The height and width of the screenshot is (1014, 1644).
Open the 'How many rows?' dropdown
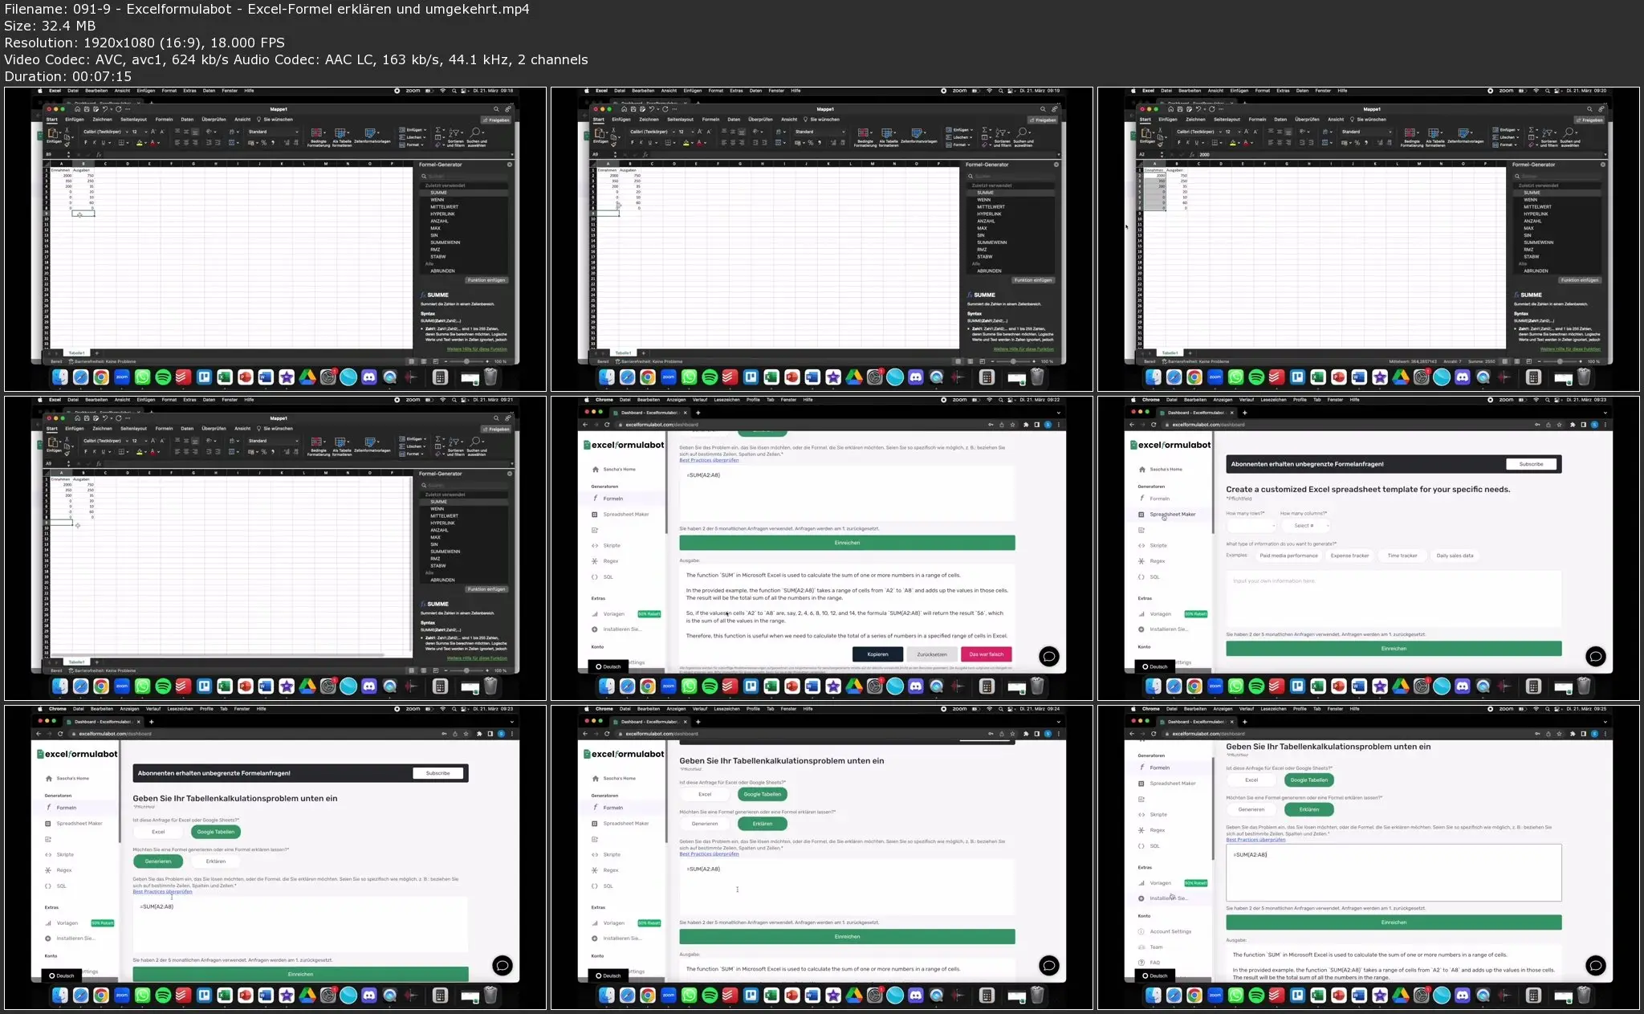[x=1251, y=526]
